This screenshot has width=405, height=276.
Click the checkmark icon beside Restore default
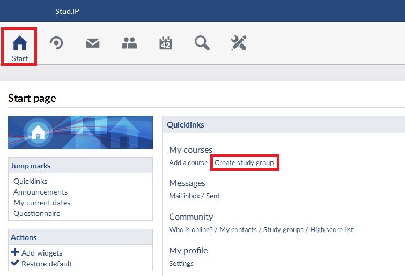(x=15, y=263)
